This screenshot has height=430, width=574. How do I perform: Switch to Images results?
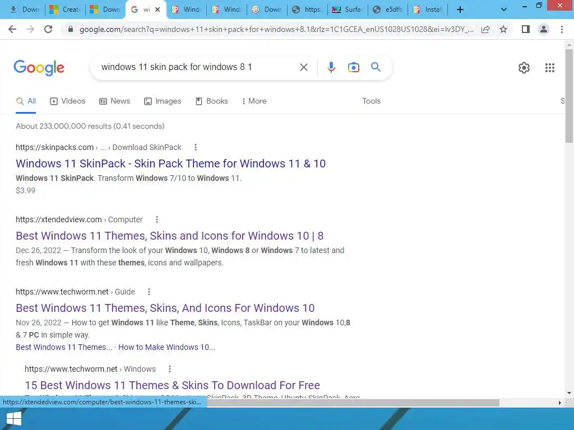tap(163, 101)
